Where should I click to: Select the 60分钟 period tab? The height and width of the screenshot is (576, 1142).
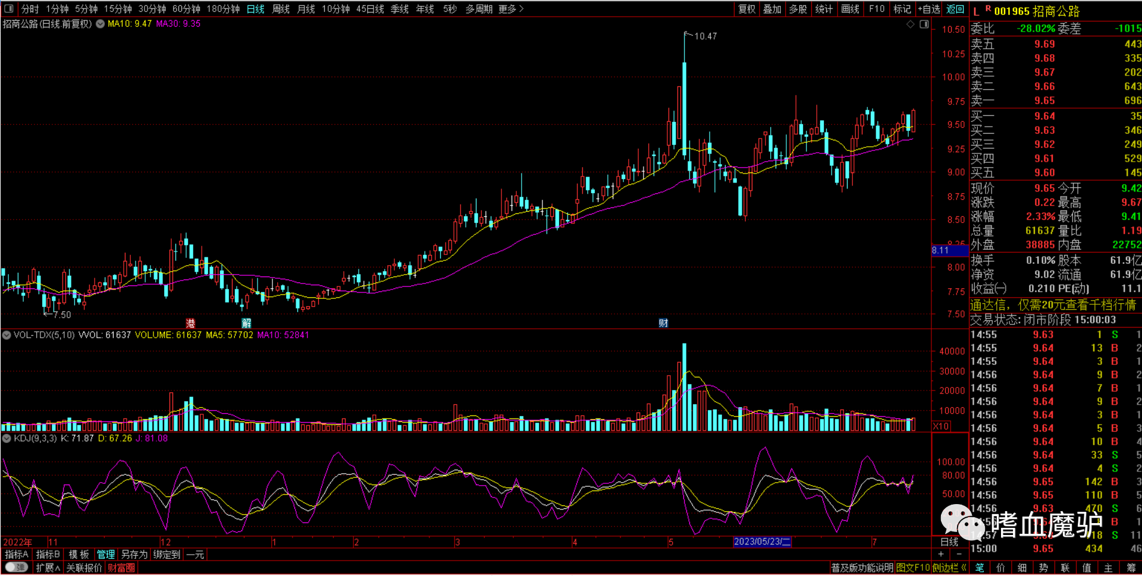(x=186, y=9)
